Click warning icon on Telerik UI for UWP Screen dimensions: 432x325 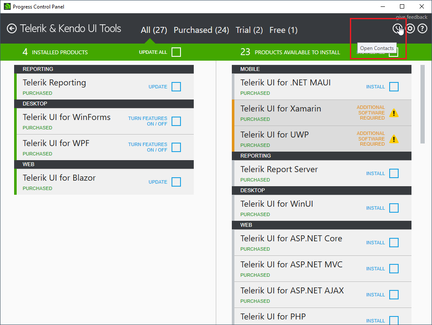click(394, 139)
